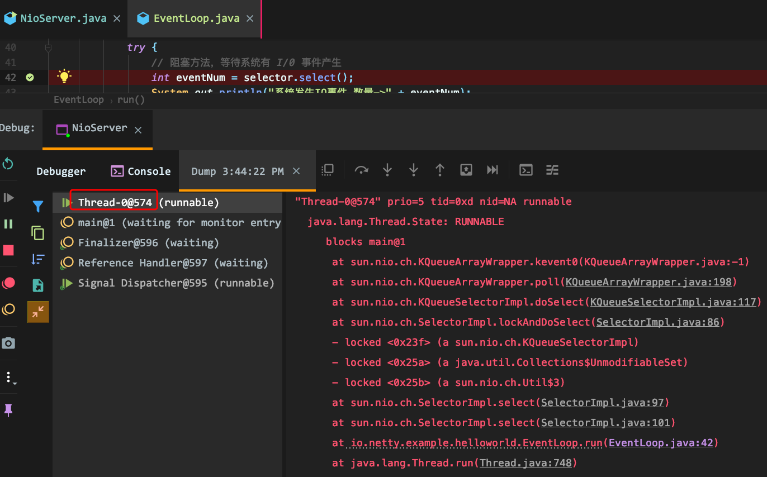Close the NioServer debug session tab
The height and width of the screenshot is (477, 767).
(x=138, y=130)
